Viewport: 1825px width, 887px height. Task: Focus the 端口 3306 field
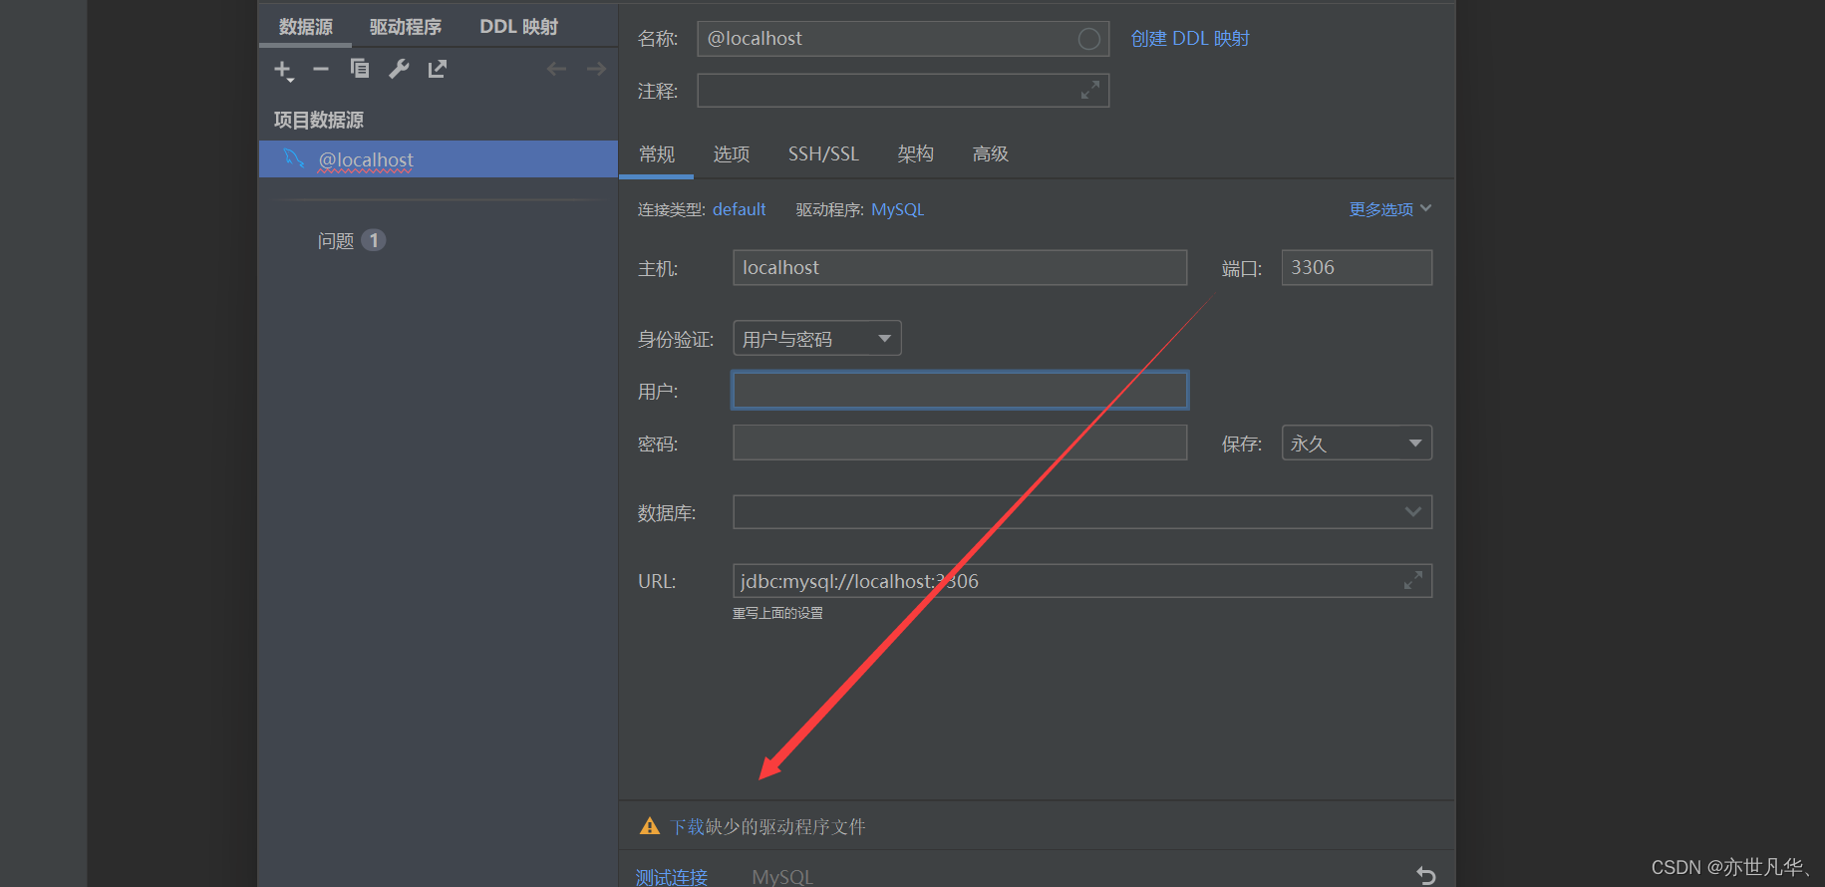coord(1357,267)
